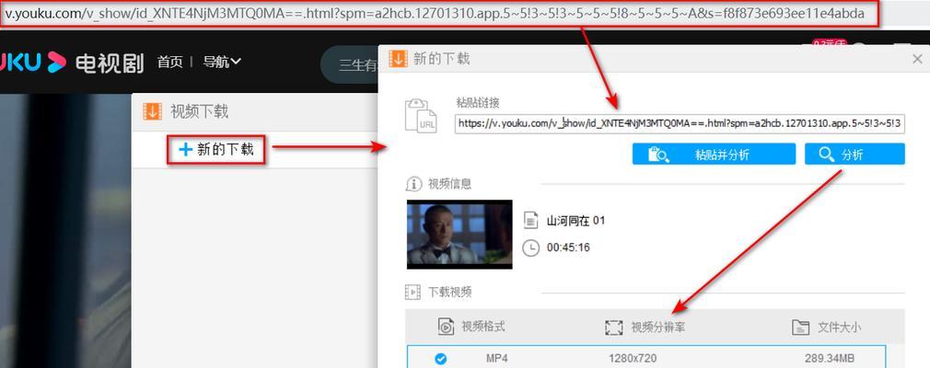Click the clock icon beside 00:45:16

click(x=530, y=247)
